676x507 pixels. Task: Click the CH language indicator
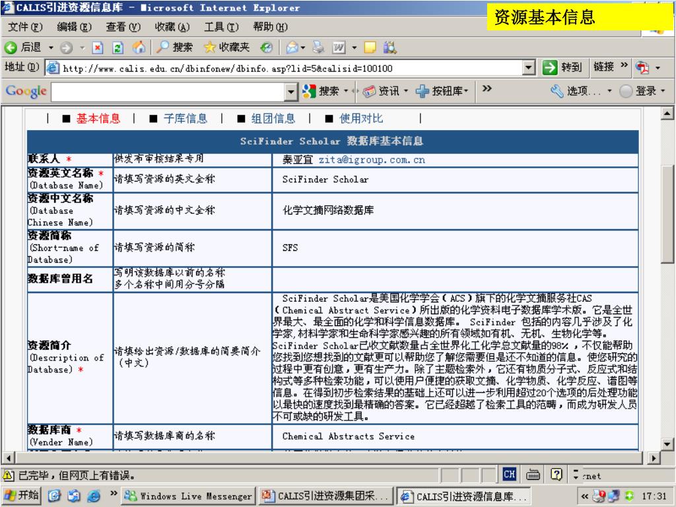509,475
